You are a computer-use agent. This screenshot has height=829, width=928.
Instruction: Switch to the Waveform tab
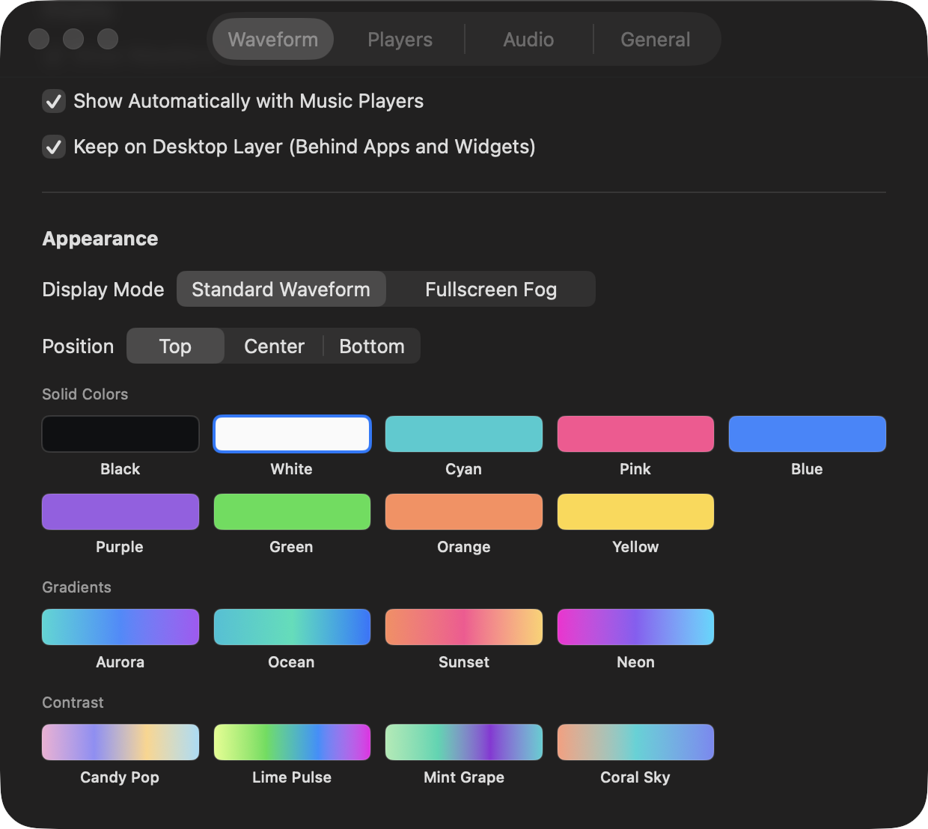click(x=273, y=39)
